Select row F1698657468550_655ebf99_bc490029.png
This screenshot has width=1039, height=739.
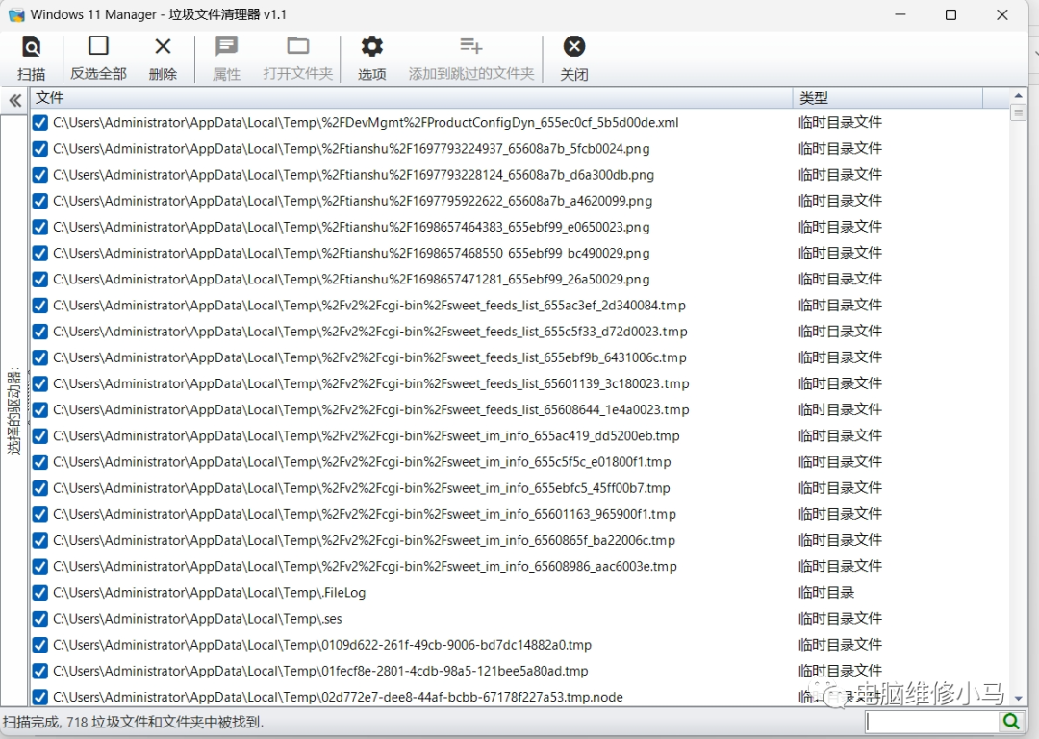click(520, 253)
